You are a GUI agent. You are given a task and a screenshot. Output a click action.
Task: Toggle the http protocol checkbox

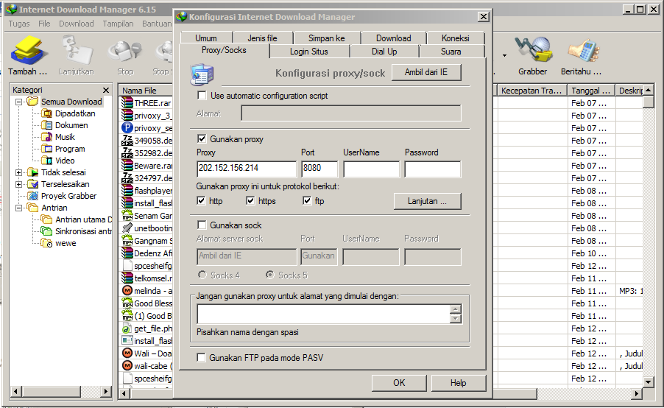[201, 201]
